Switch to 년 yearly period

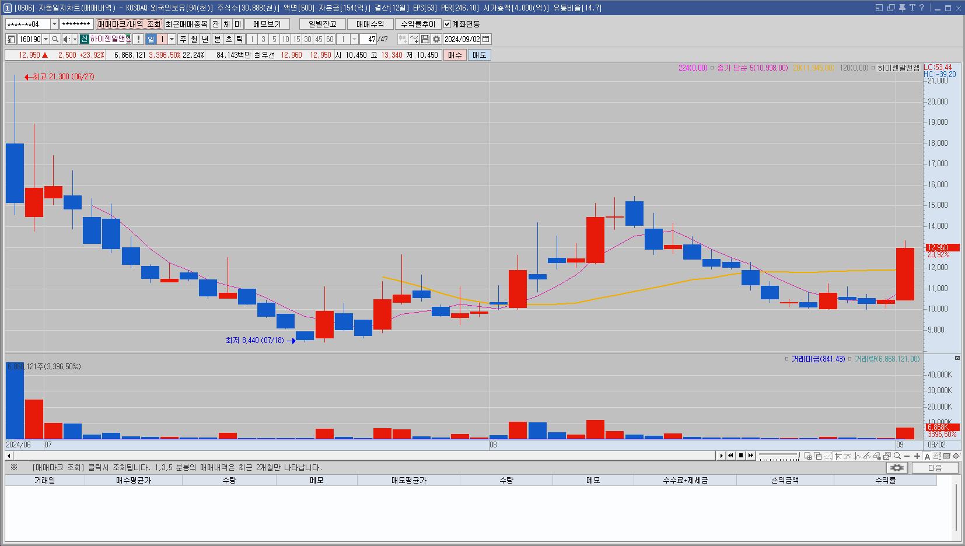pyautogui.click(x=205, y=39)
